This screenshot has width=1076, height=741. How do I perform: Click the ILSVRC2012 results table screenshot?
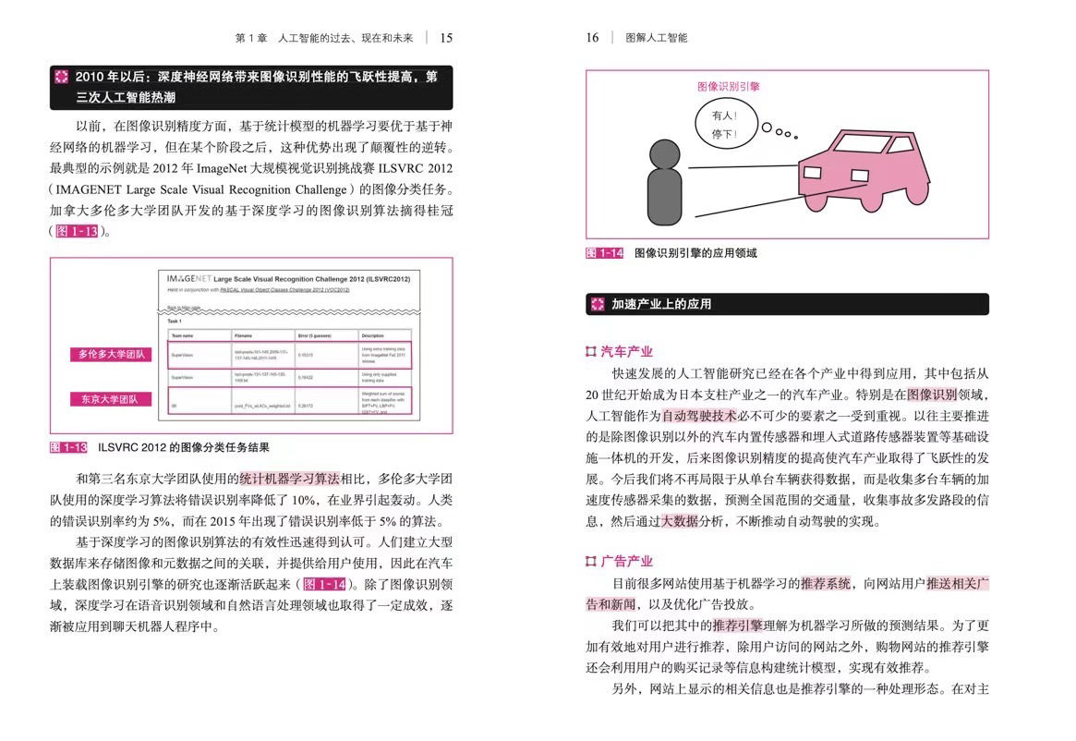click(x=289, y=345)
